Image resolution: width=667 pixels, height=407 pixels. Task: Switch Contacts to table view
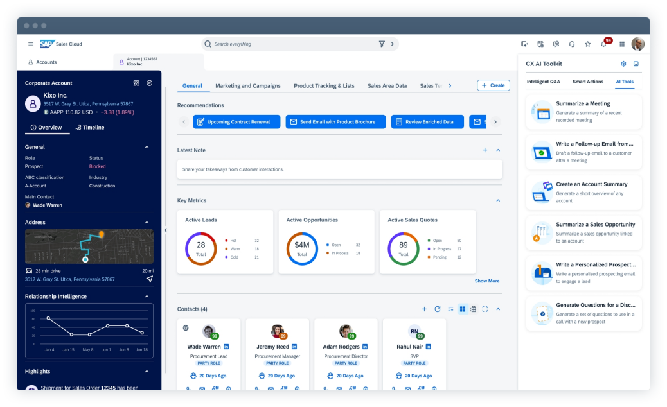(x=474, y=309)
